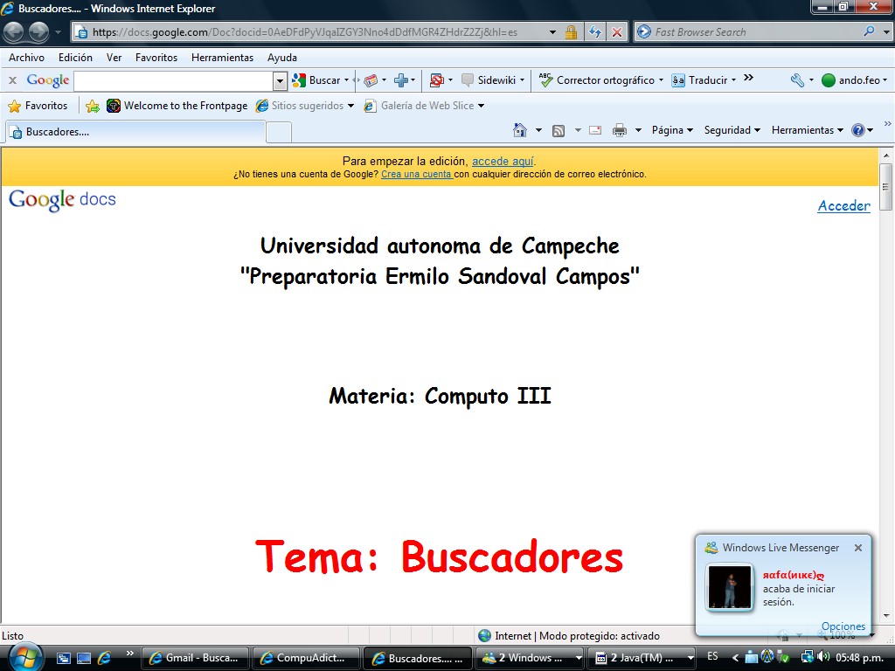Screen dimensions: 895x671
Task: Expand the Página dropdown menu
Action: (671, 130)
